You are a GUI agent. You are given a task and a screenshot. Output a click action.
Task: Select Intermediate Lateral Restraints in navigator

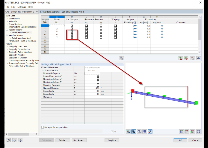click(x=22, y=27)
